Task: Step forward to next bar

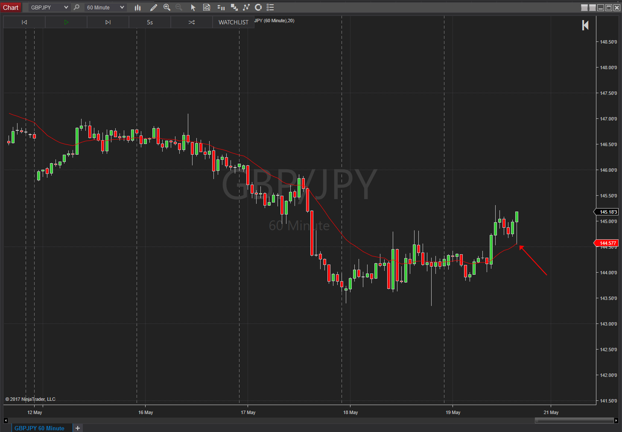Action: click(108, 22)
